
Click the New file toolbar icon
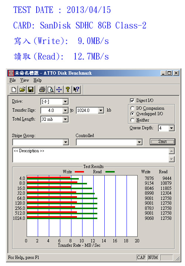tap(14, 89)
